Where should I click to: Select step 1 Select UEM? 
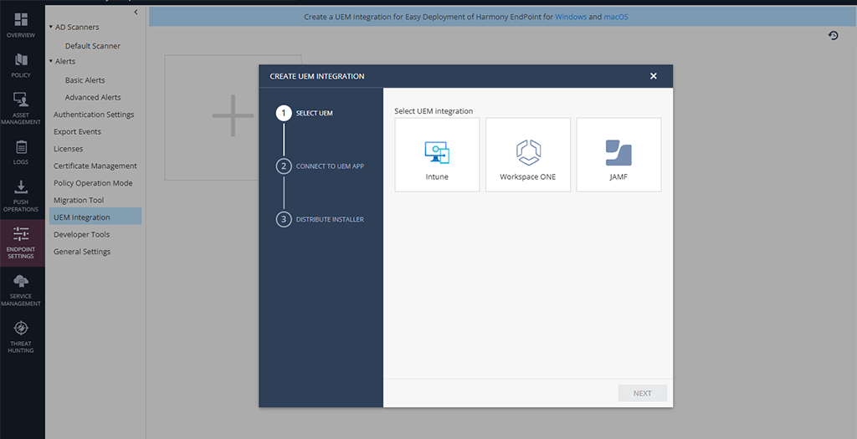pyautogui.click(x=305, y=113)
